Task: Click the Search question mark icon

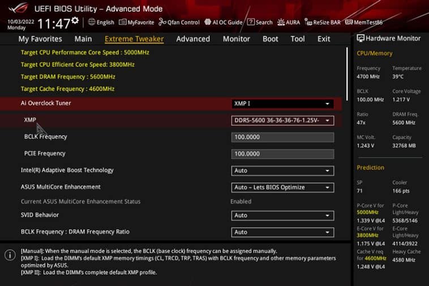Action: tap(251, 22)
